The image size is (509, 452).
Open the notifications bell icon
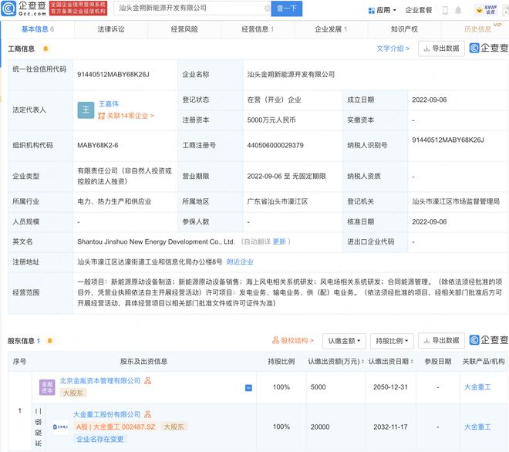tap(458, 10)
